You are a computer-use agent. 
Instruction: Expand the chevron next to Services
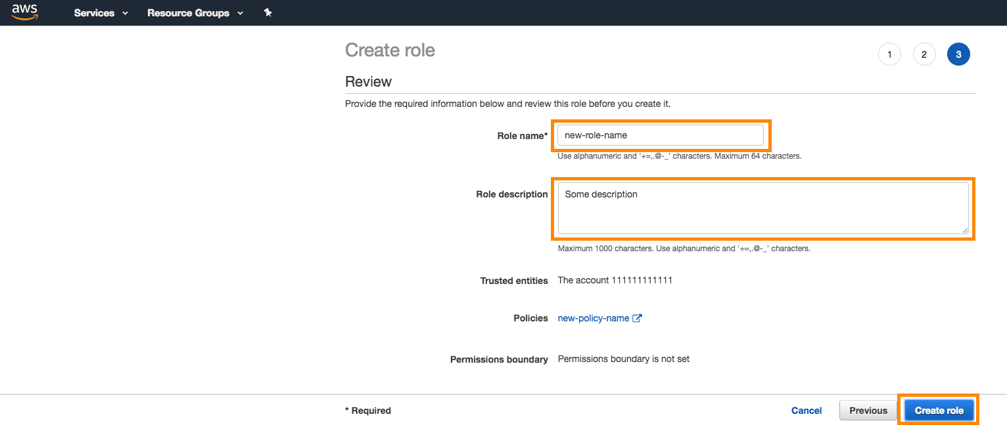click(126, 13)
